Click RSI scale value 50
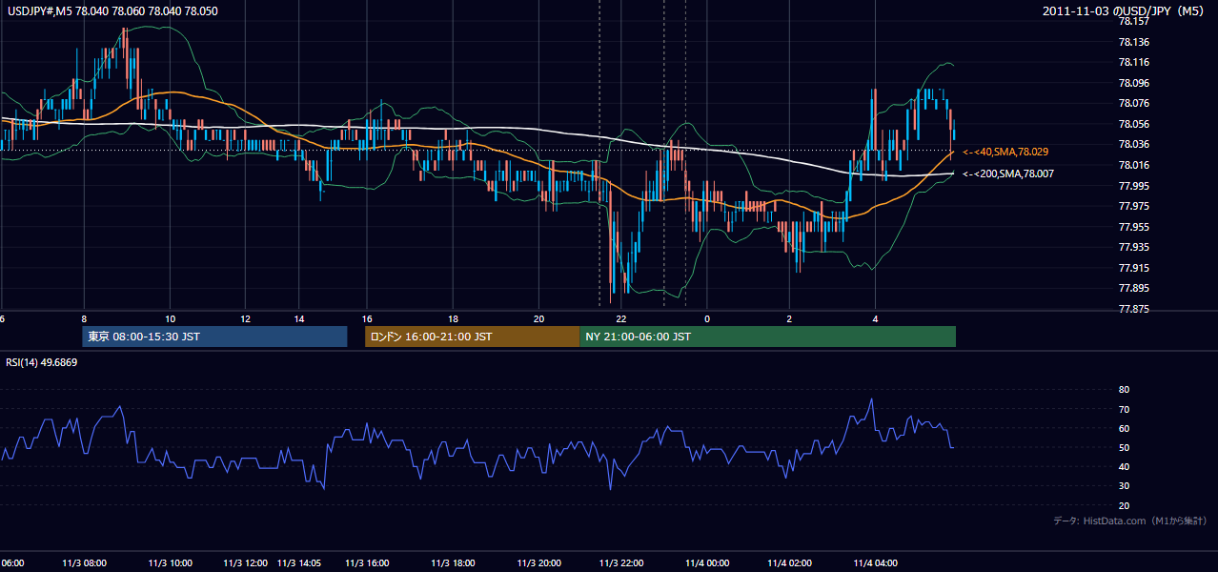The image size is (1218, 572). coord(1124,447)
